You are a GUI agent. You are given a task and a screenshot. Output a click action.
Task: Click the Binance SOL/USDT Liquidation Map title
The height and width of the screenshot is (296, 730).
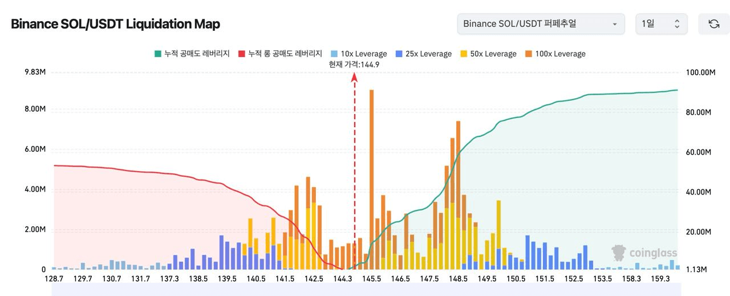click(116, 24)
